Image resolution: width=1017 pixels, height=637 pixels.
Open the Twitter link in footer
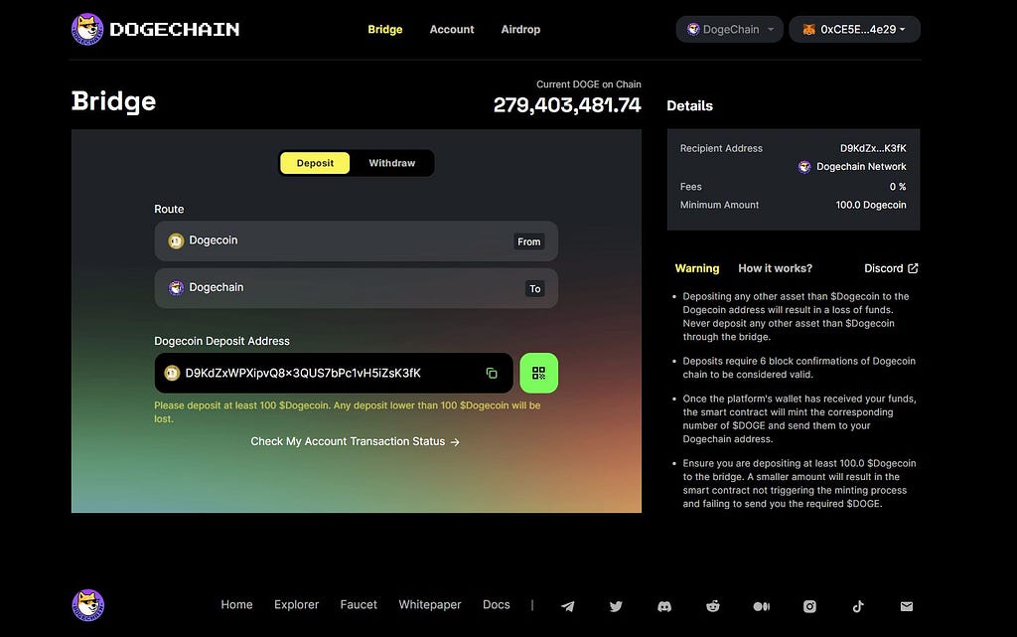[616, 606]
